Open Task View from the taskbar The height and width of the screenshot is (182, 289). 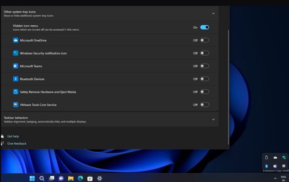[51, 178]
